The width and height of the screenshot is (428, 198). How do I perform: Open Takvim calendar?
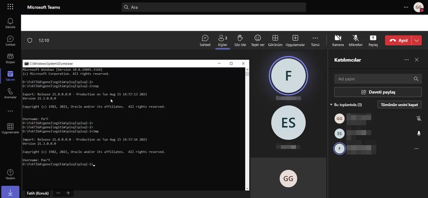(x=11, y=76)
